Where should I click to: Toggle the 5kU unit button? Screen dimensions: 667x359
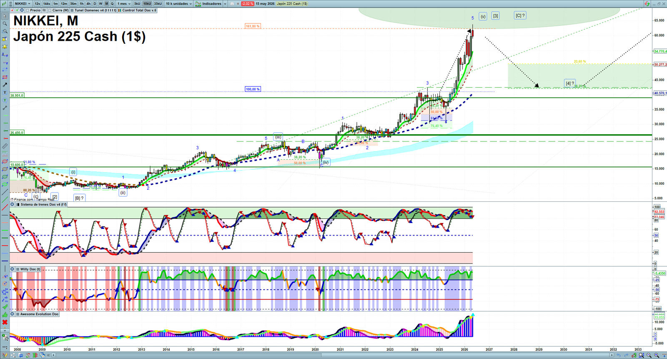coord(137,4)
